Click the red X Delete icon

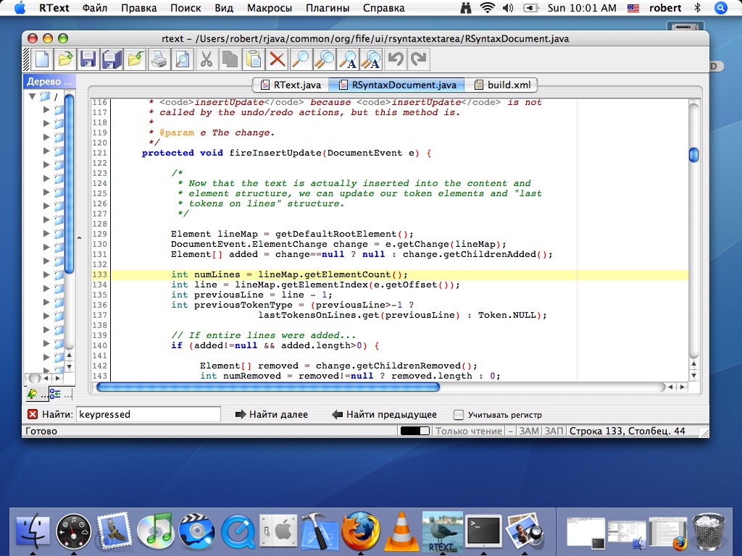point(277,59)
